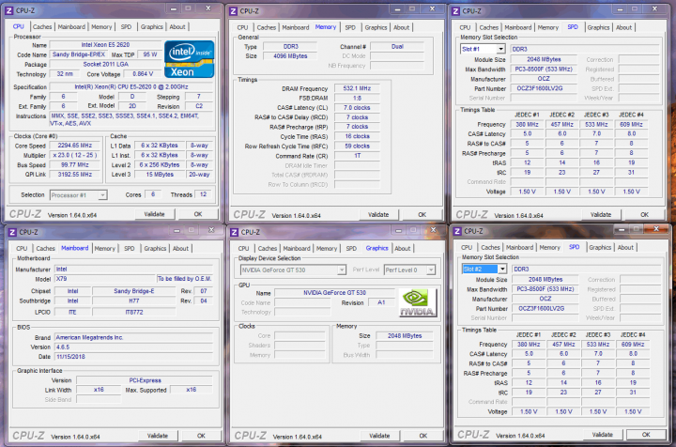Viewport: 676px width, 447px height.
Task: Click the NVIDIA logo in Graphics window
Action: 417,303
